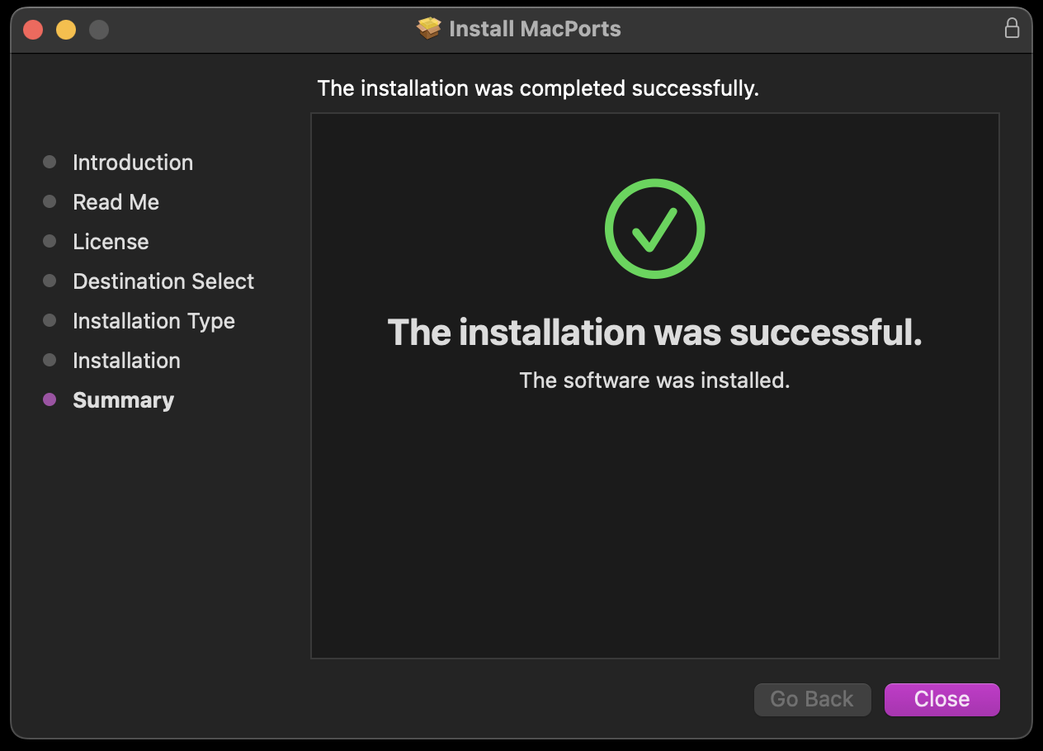Click the disabled grey zoom button
The width and height of the screenshot is (1043, 751).
[99, 30]
